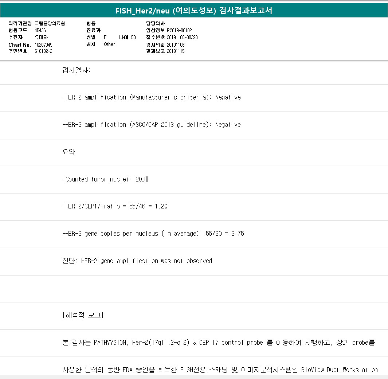388x379 pixels.
Task: Click resident number '610102-2'
Action: tap(44, 51)
